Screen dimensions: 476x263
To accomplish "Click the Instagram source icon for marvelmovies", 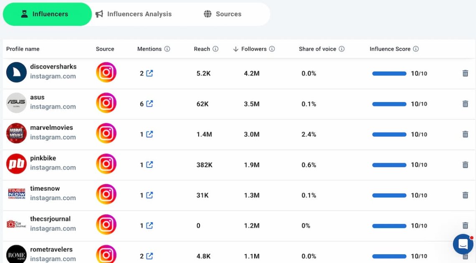I will [106, 134].
